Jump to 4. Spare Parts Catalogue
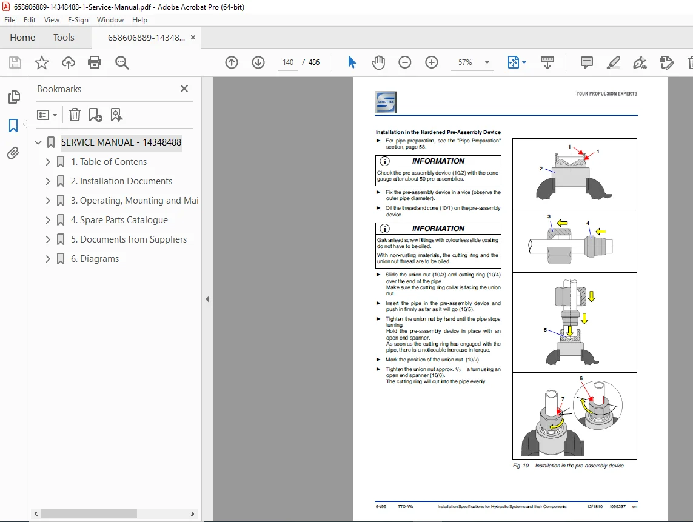 [119, 220]
